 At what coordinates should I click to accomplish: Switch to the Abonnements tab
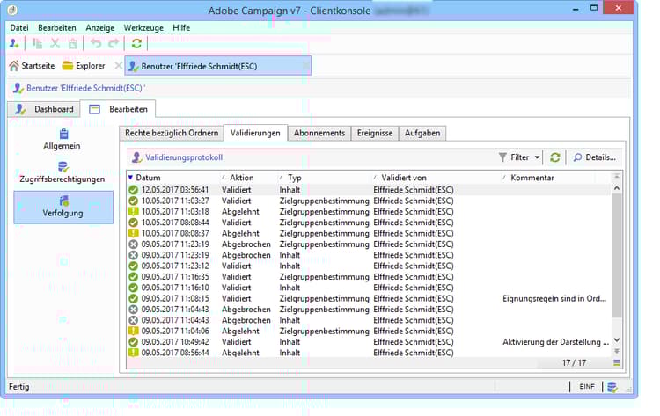(x=319, y=133)
